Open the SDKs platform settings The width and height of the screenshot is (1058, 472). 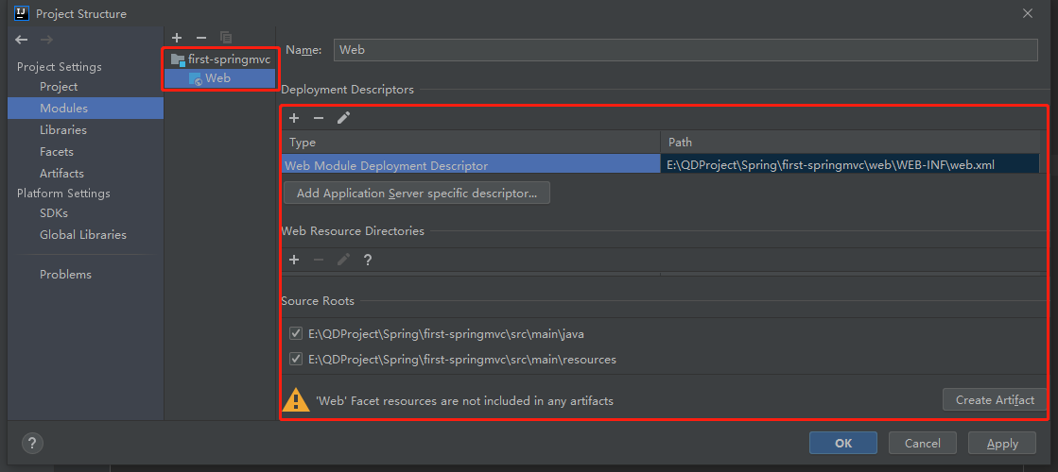click(54, 212)
